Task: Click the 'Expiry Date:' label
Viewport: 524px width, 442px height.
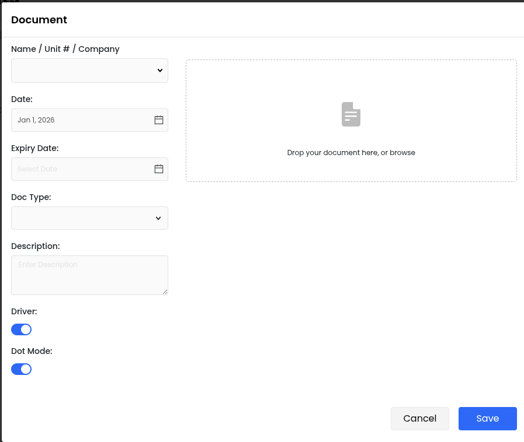Action: (35, 148)
